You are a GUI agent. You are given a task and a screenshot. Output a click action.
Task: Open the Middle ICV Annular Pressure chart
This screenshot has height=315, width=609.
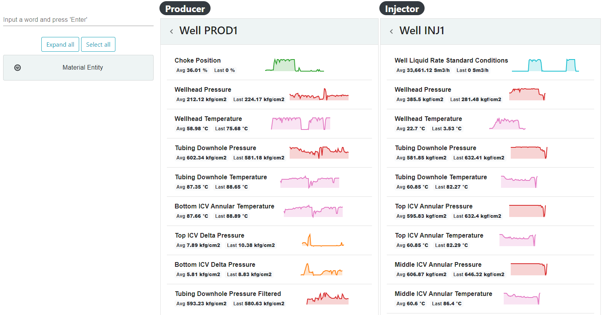[529, 269]
